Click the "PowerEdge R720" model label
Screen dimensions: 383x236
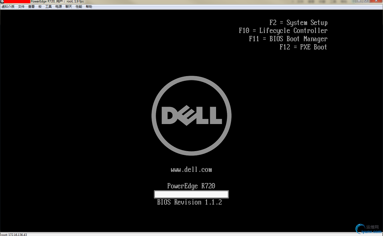pyautogui.click(x=191, y=186)
